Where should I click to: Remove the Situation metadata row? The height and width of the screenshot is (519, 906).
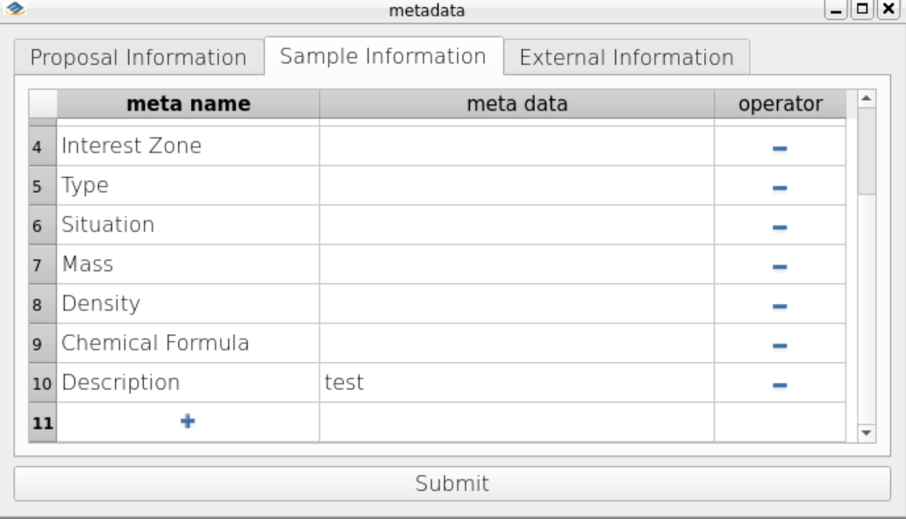pos(780,227)
